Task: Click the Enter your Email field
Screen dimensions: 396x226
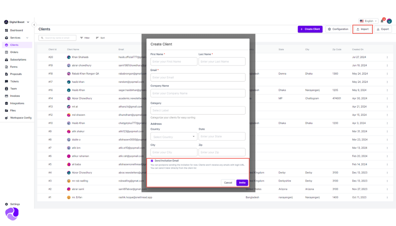Action: [x=198, y=77]
